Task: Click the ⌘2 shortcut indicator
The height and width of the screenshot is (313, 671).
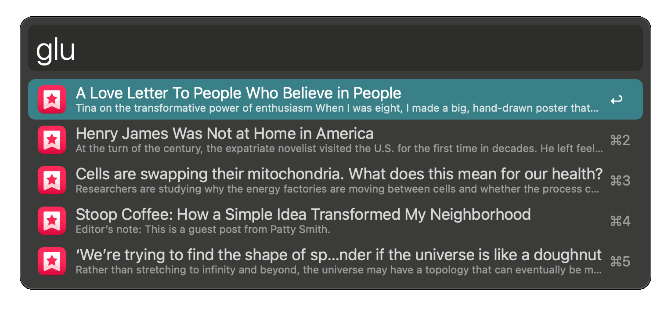Action: 620,140
